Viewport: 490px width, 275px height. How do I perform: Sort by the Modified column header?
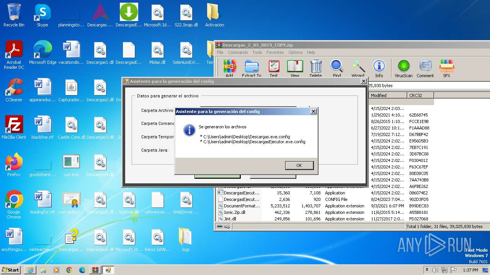(x=388, y=95)
